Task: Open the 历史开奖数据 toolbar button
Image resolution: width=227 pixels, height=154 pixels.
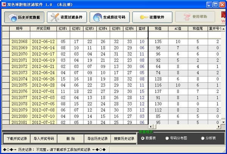Action: coord(24,17)
